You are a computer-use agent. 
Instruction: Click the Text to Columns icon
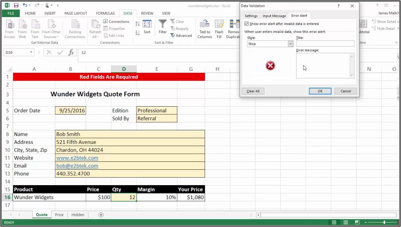[205, 24]
